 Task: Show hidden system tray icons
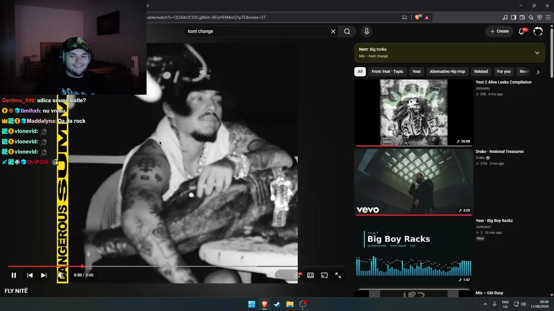click(x=485, y=304)
